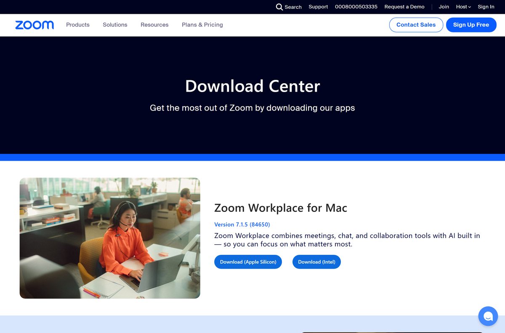Open the Solutions menu
This screenshot has height=333, width=505.
point(115,25)
